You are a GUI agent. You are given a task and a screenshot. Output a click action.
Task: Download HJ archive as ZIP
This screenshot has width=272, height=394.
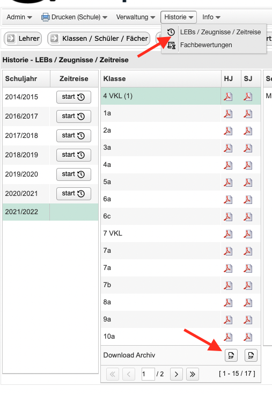click(x=231, y=355)
